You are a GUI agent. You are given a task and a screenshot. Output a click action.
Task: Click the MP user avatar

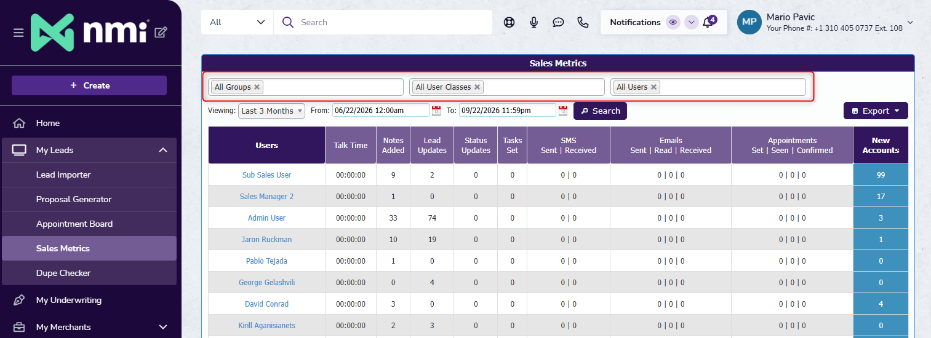click(749, 22)
